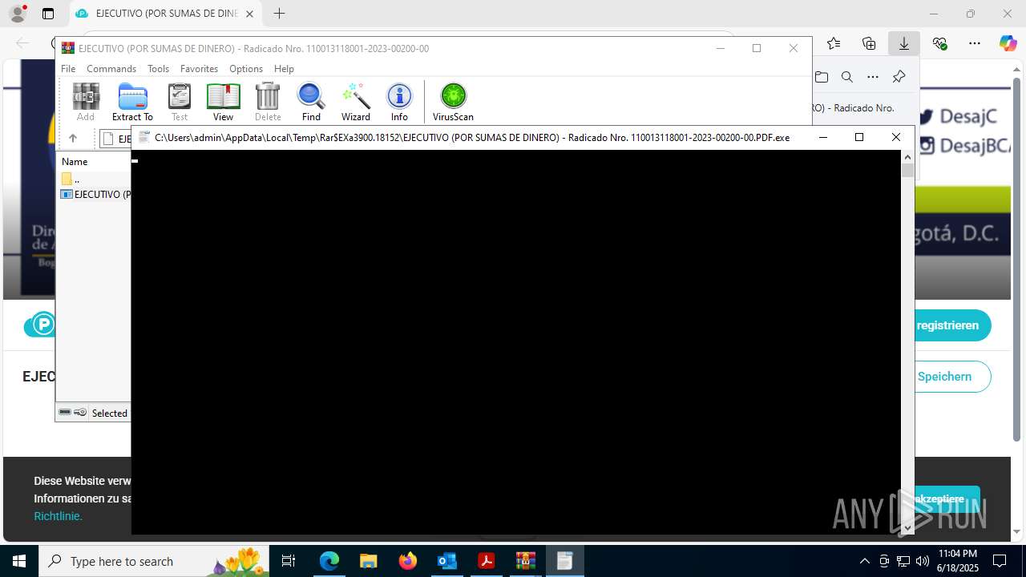Open Firefox from taskbar
1026x577 pixels.
pos(408,561)
